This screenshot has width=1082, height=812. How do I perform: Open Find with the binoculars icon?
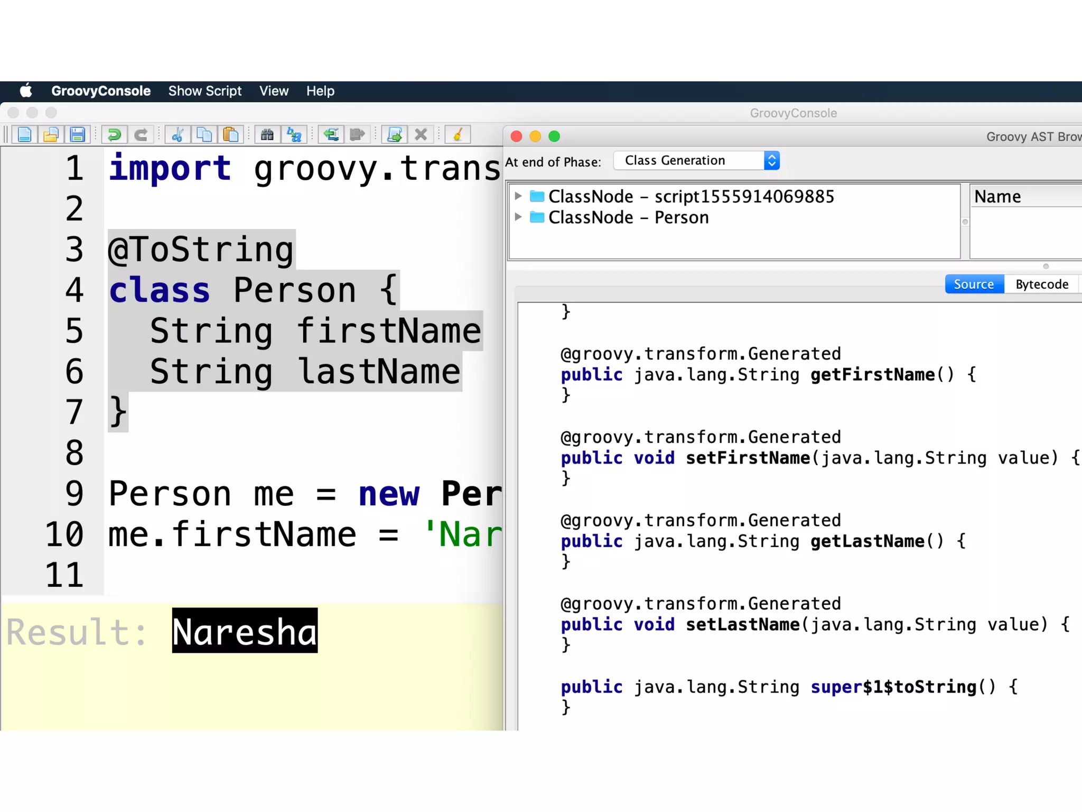pos(267,135)
